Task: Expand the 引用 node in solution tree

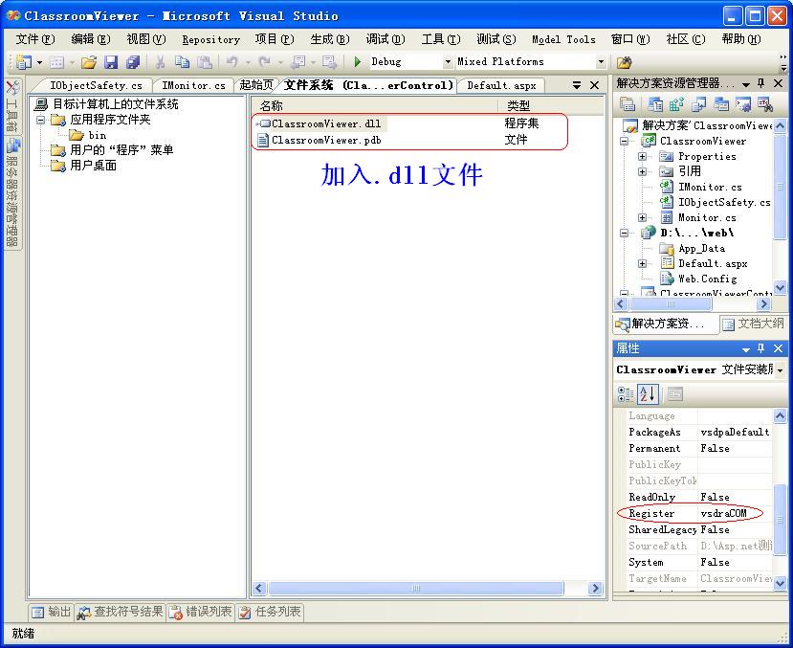Action: [642, 171]
